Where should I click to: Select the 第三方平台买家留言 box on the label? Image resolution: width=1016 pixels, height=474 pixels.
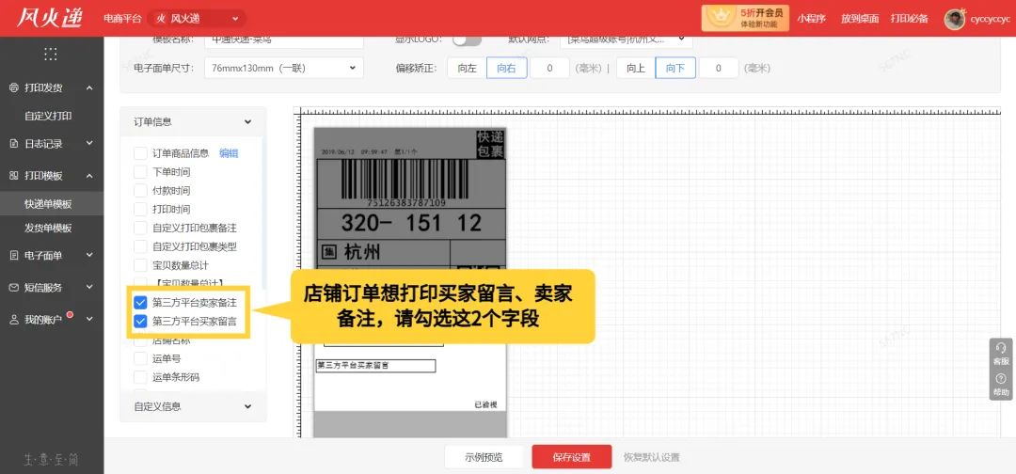click(375, 366)
